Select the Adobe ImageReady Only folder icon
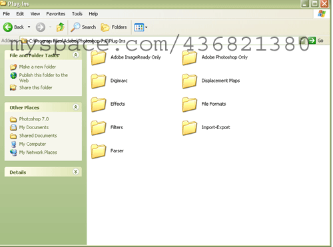Image resolution: width=333 pixels, height=247 pixels. click(99, 58)
